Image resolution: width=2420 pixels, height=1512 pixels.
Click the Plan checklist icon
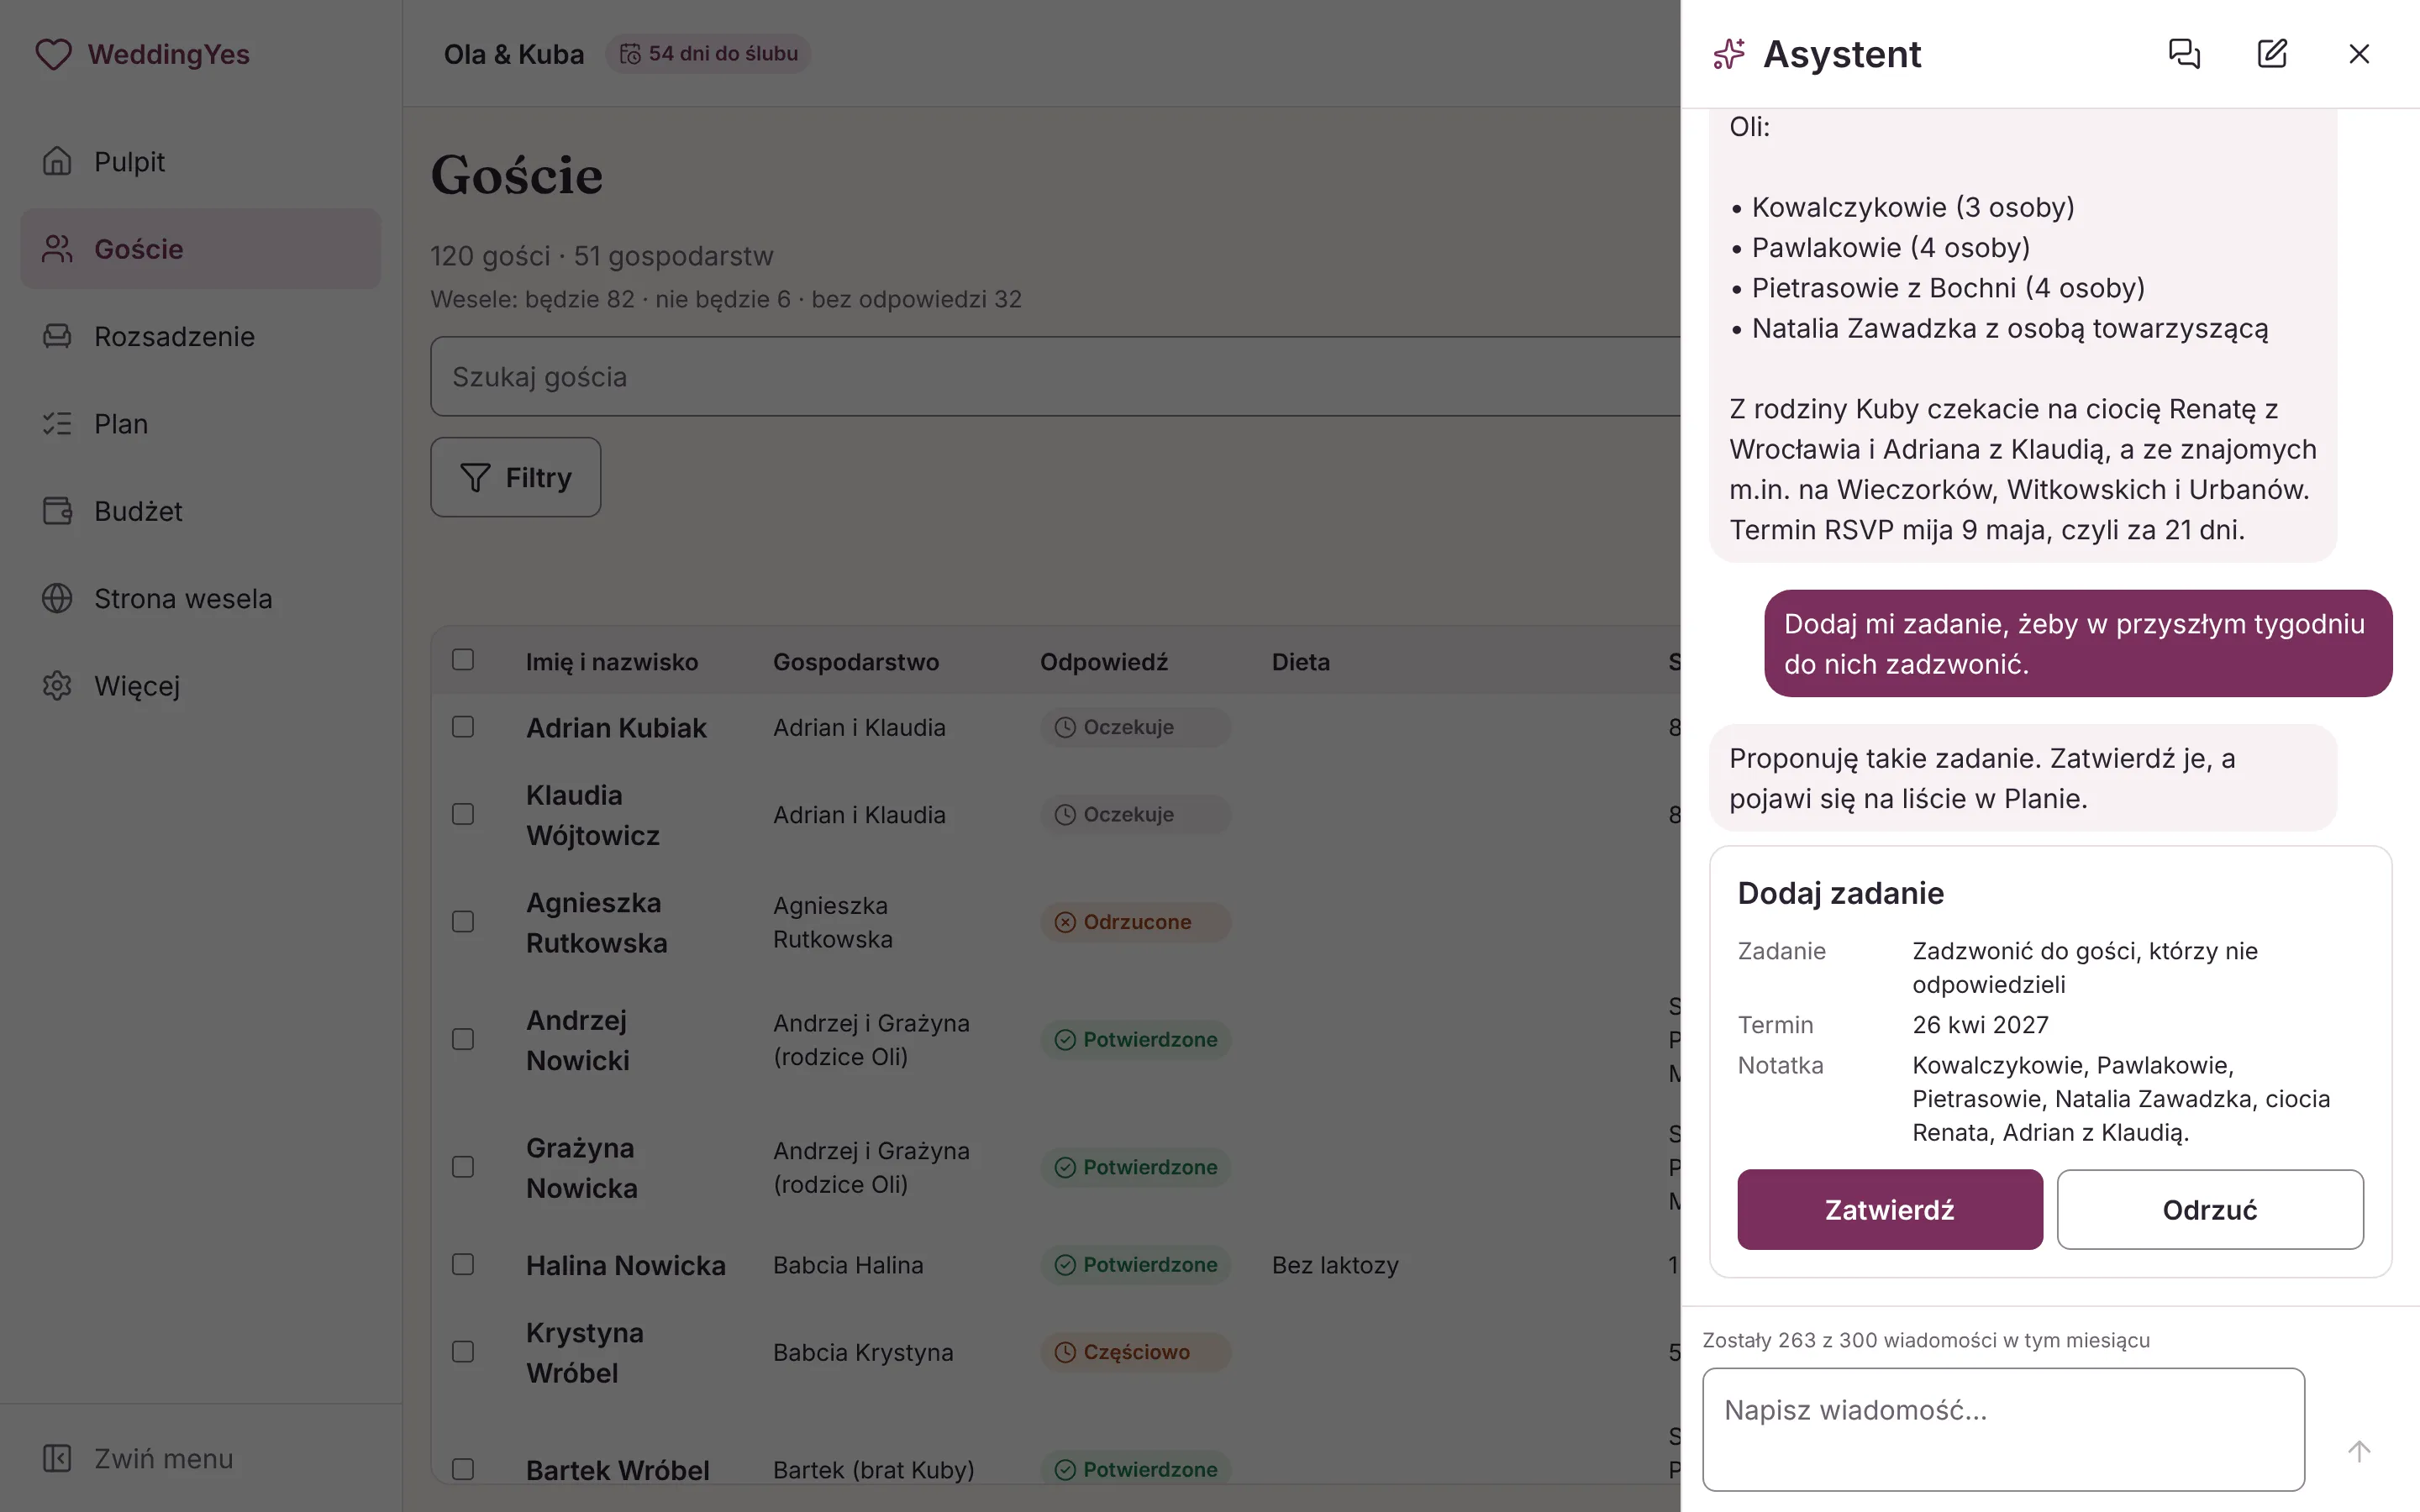click(x=57, y=424)
